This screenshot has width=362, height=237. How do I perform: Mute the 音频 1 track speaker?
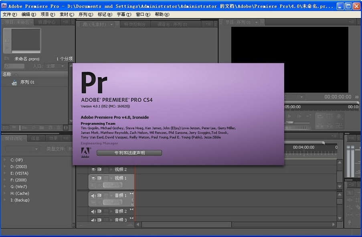point(93,195)
